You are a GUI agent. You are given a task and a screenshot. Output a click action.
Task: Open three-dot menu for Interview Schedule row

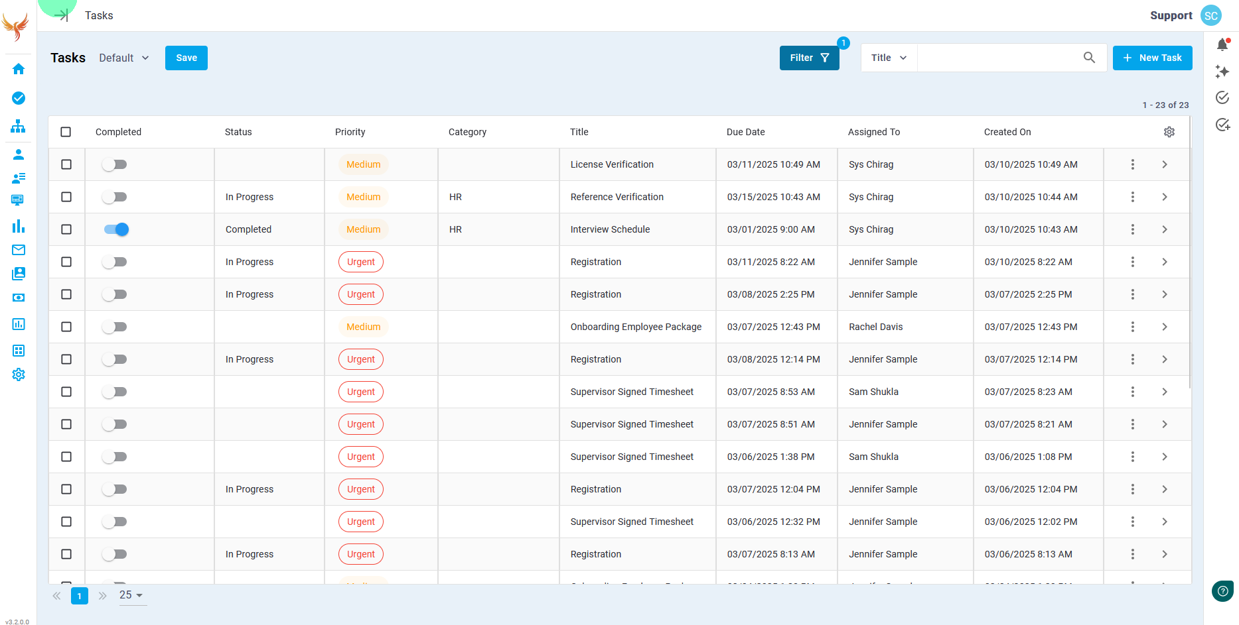(x=1133, y=229)
